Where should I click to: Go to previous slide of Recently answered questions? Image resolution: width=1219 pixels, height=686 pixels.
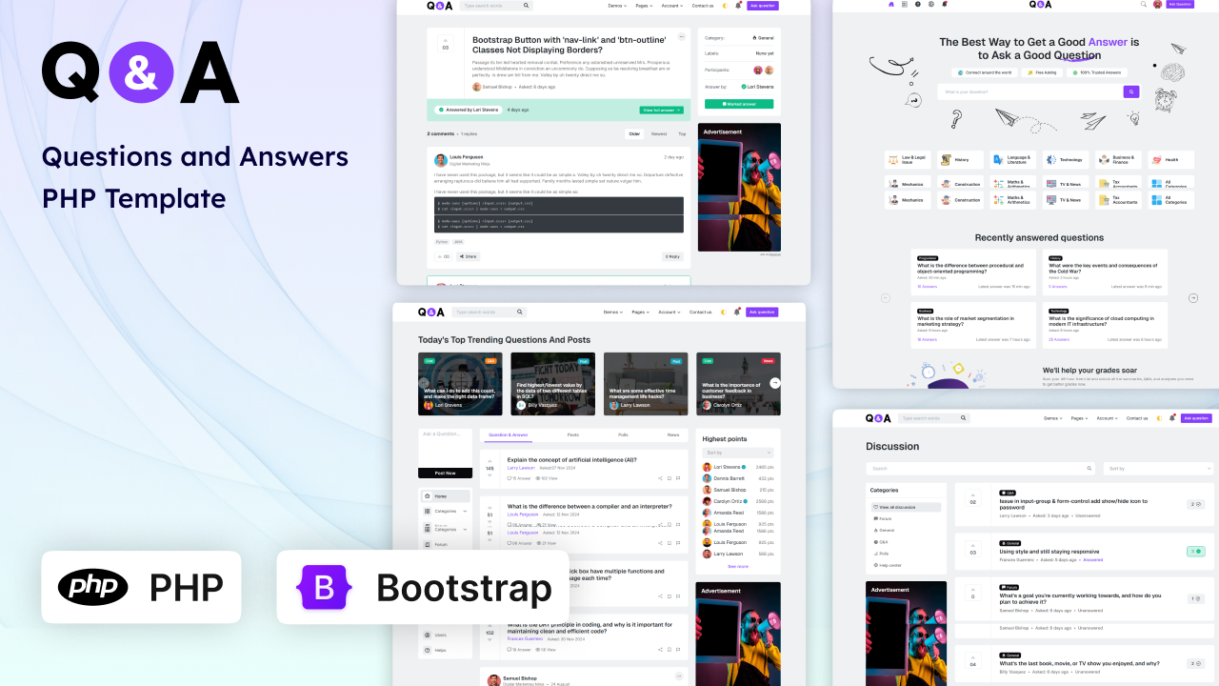point(885,298)
